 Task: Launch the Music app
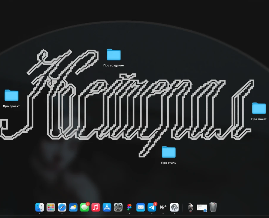(x=96, y=207)
